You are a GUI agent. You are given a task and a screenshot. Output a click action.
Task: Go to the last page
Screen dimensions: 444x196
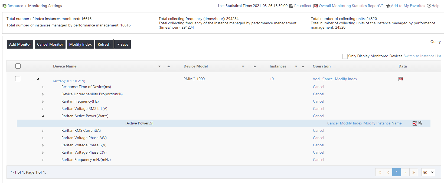414,172
